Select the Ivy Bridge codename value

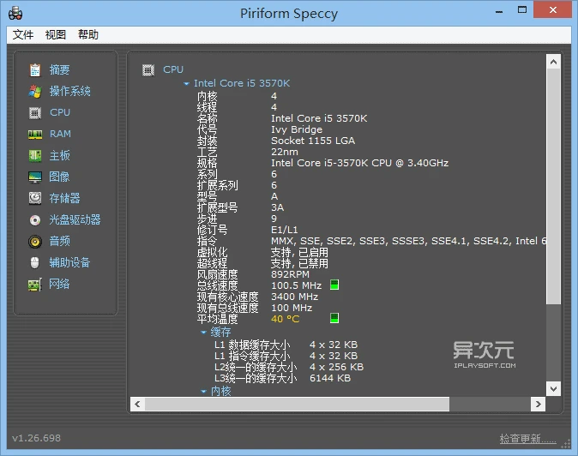click(x=297, y=129)
